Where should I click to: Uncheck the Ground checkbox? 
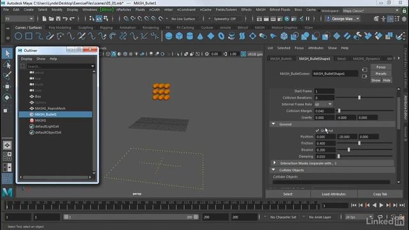[317, 130]
